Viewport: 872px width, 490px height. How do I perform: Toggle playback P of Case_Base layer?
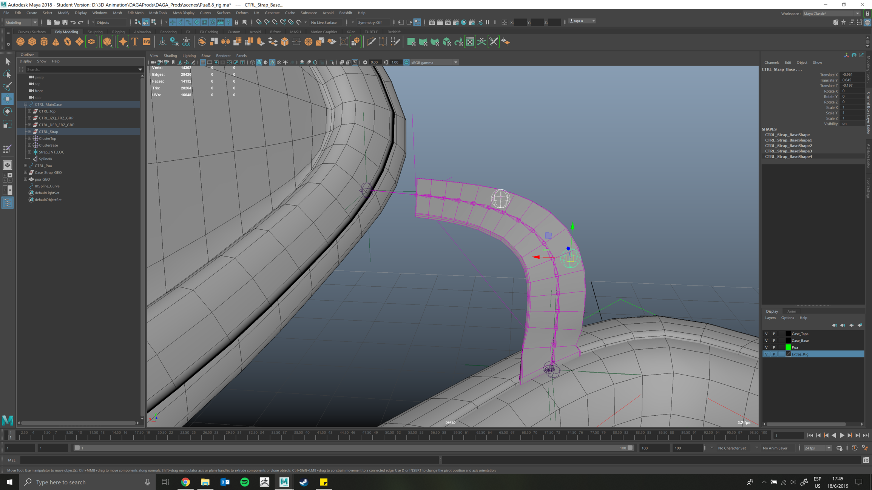[x=774, y=340]
